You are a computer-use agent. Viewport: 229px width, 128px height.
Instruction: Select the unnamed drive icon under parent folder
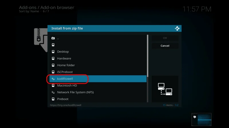(53, 45)
